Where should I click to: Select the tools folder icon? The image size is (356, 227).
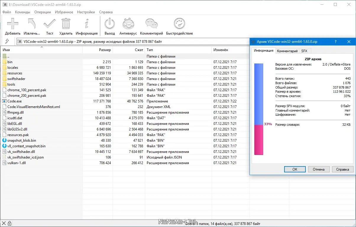(4, 84)
